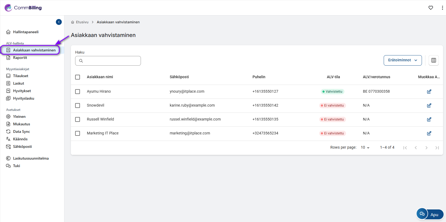Click the heart favorites icon
The image size is (446, 222).
point(430,8)
